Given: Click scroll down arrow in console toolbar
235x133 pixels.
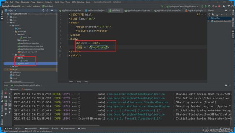Looking at the screenshot, I should [x=10, y=97].
